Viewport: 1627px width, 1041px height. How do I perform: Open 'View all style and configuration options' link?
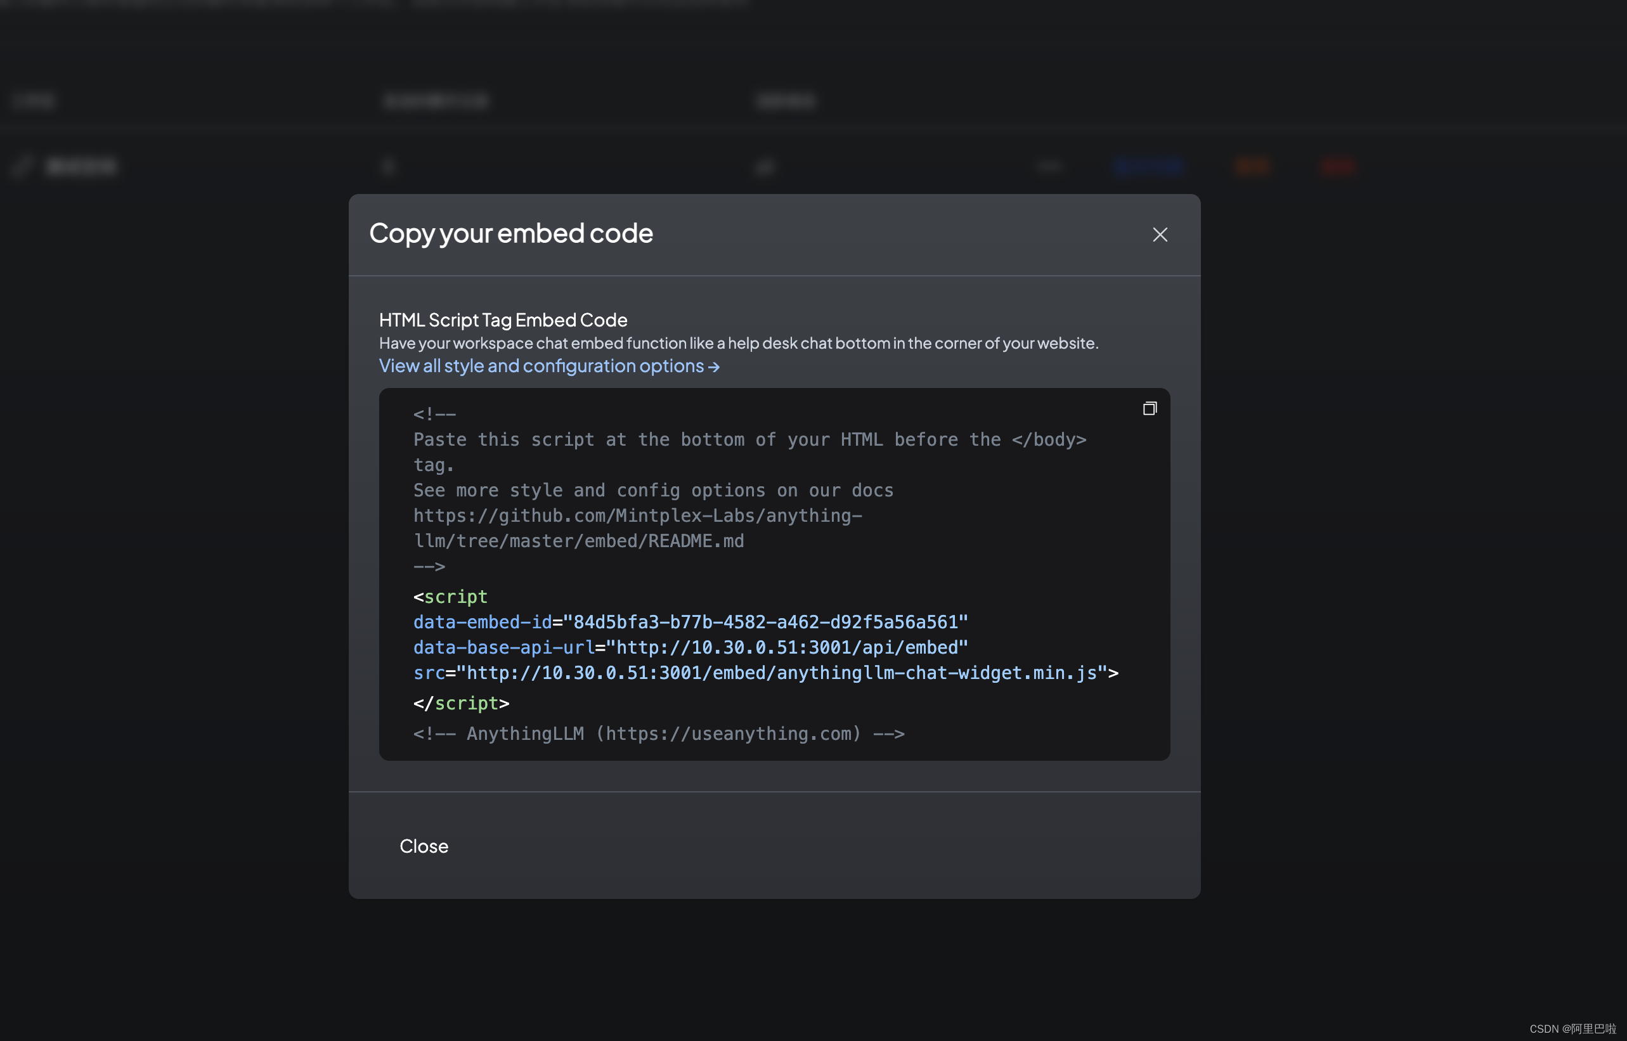549,366
